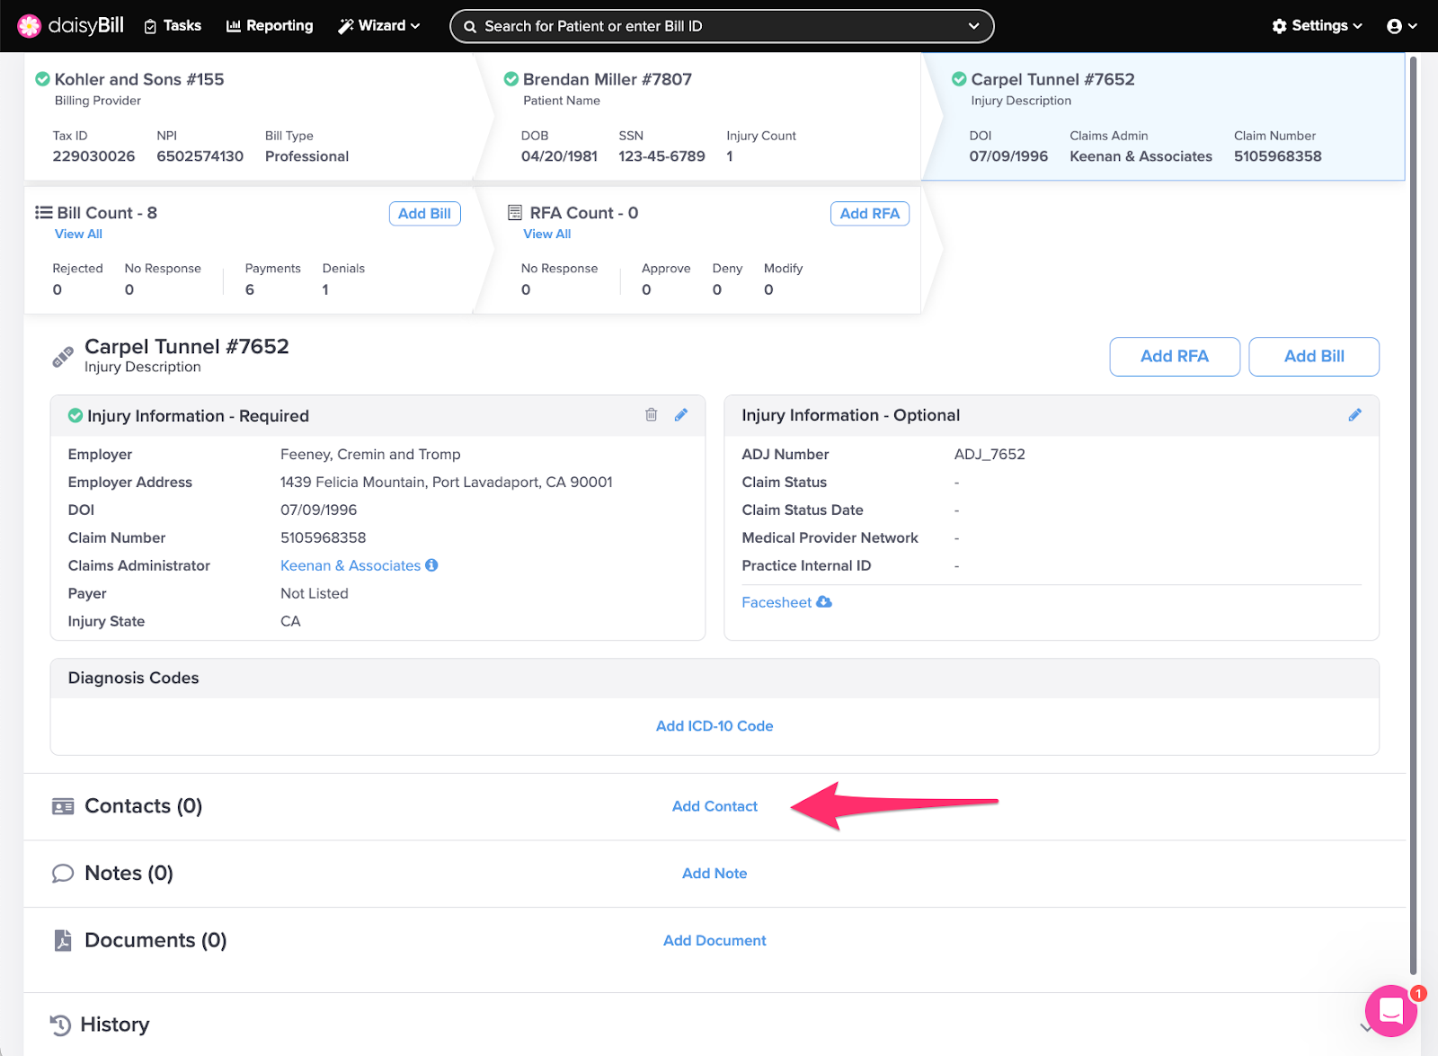This screenshot has width=1438, height=1056.
Task: Edit optional injury information pencil icon
Action: (1354, 414)
